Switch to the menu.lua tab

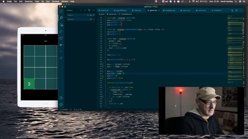coord(186,10)
